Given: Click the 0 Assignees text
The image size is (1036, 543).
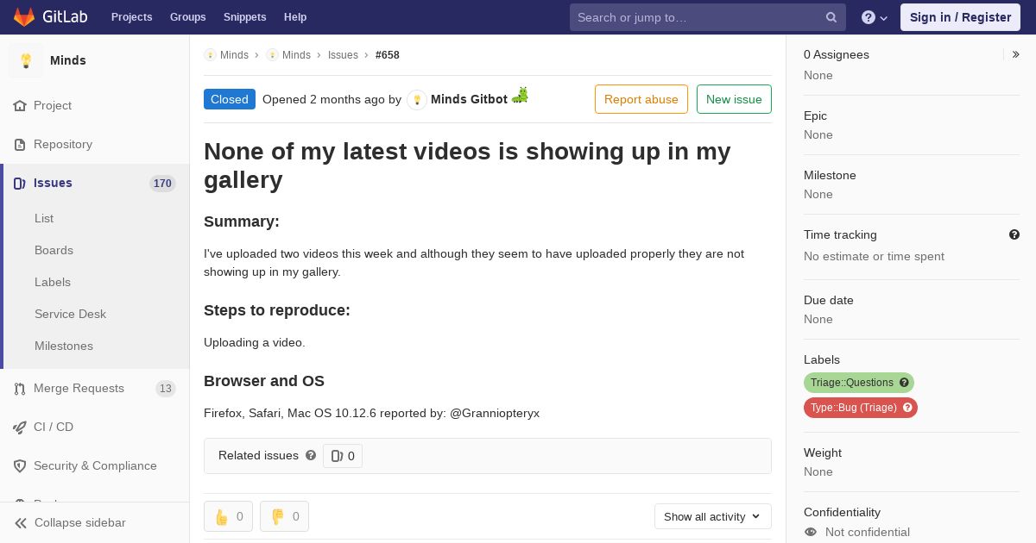Looking at the screenshot, I should click(837, 54).
